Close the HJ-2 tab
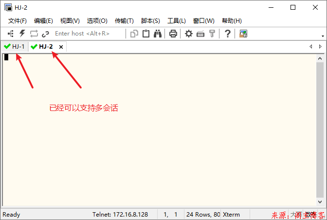 click(x=61, y=47)
